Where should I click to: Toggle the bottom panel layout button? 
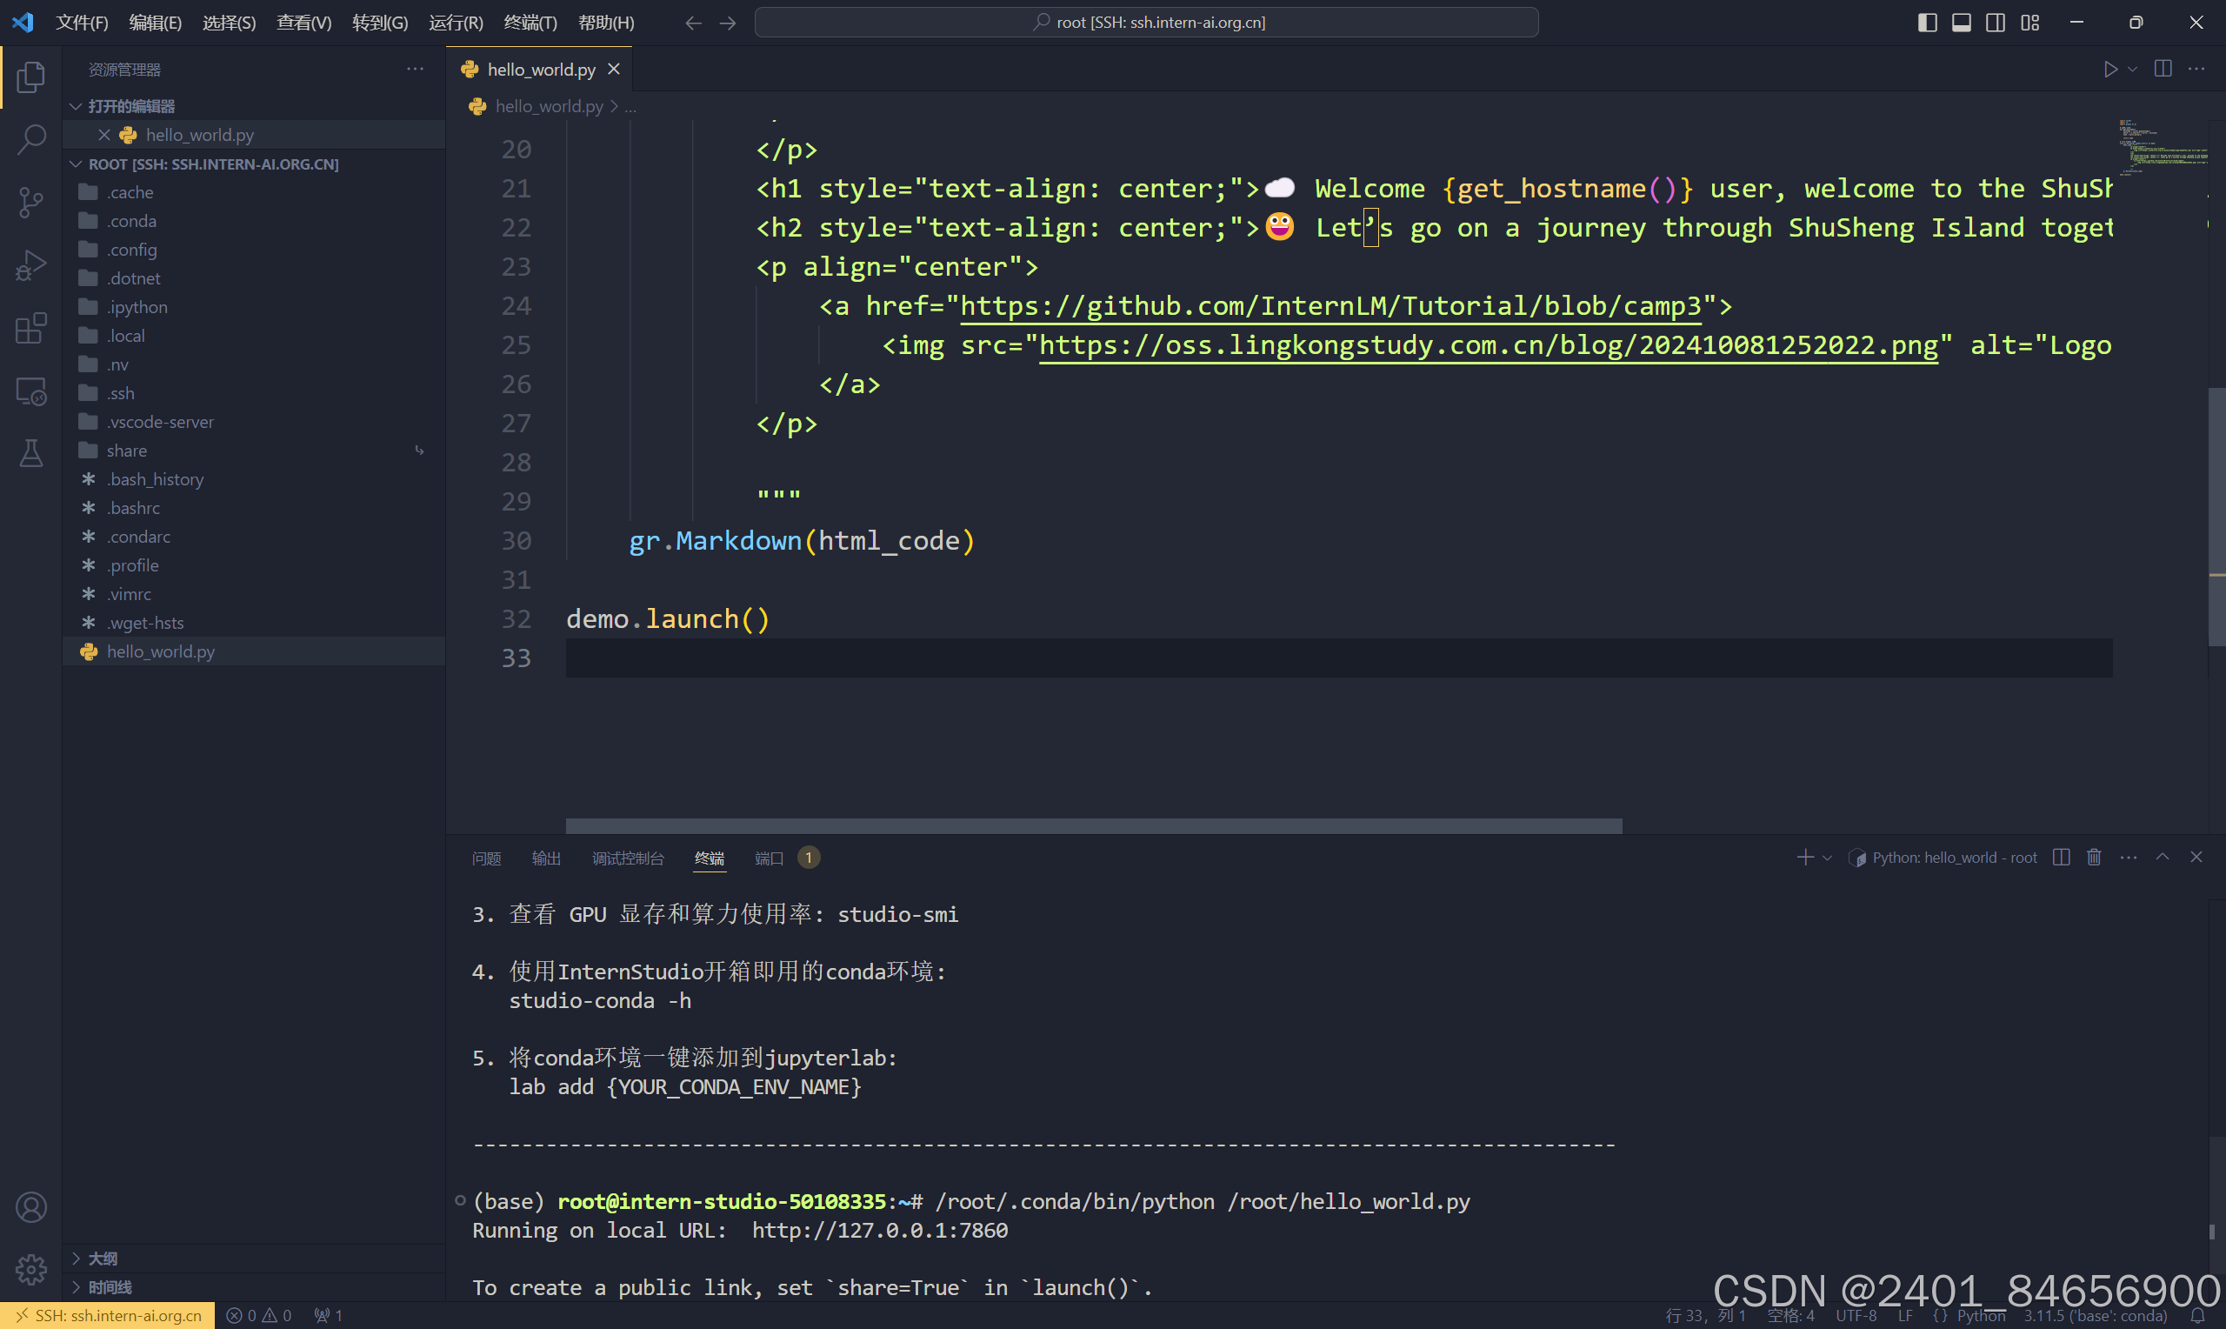1961,23
